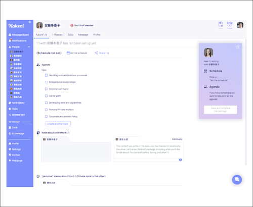Screen dimensions: 253x207
Task: Open the Guide mascot icon
Action: pyautogui.click(x=229, y=25)
